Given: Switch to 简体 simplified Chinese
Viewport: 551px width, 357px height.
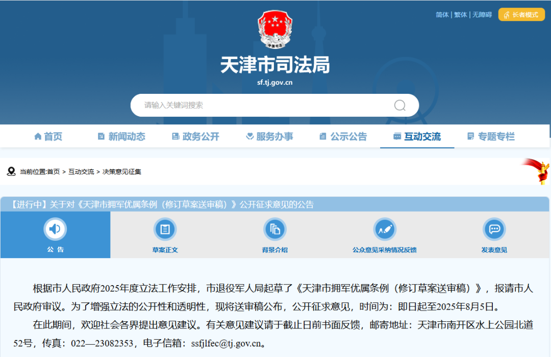Looking at the screenshot, I should [x=442, y=15].
